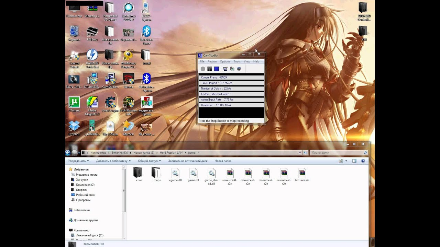Screen dimensions: 440x247
Task: Open the Options menu in CamStudio
Action: click(x=225, y=62)
